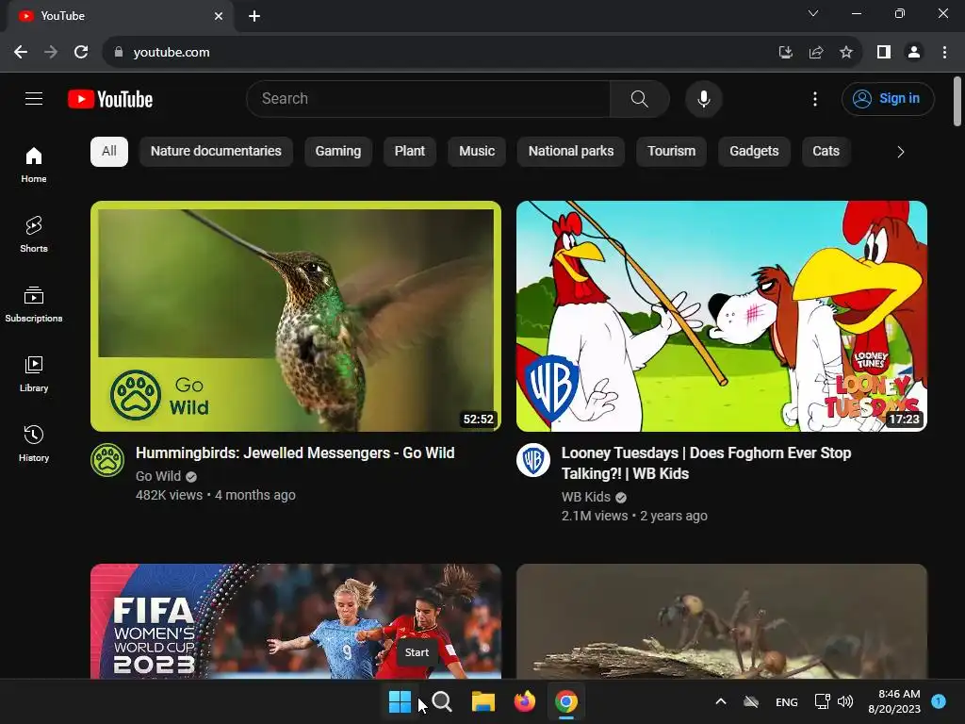
Task: Open File Explorer from the taskbar
Action: [x=483, y=701]
